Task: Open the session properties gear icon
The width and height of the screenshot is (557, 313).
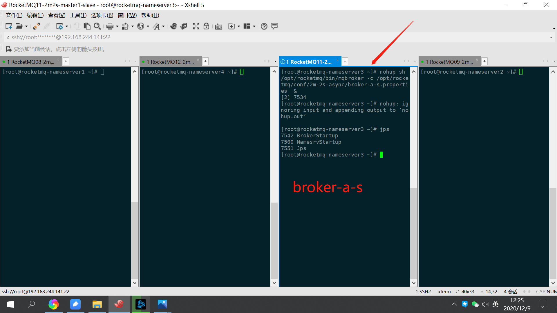Action: 59,26
